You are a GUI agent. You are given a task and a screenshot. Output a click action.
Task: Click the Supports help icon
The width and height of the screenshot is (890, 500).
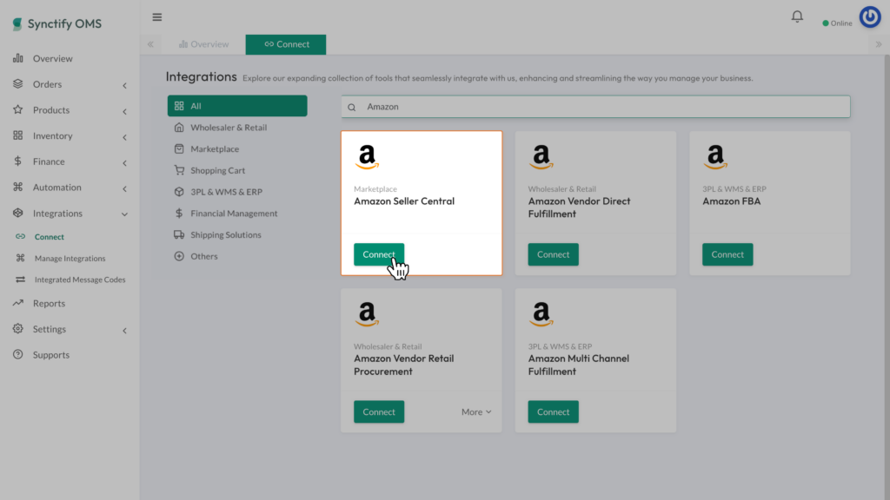pos(18,354)
